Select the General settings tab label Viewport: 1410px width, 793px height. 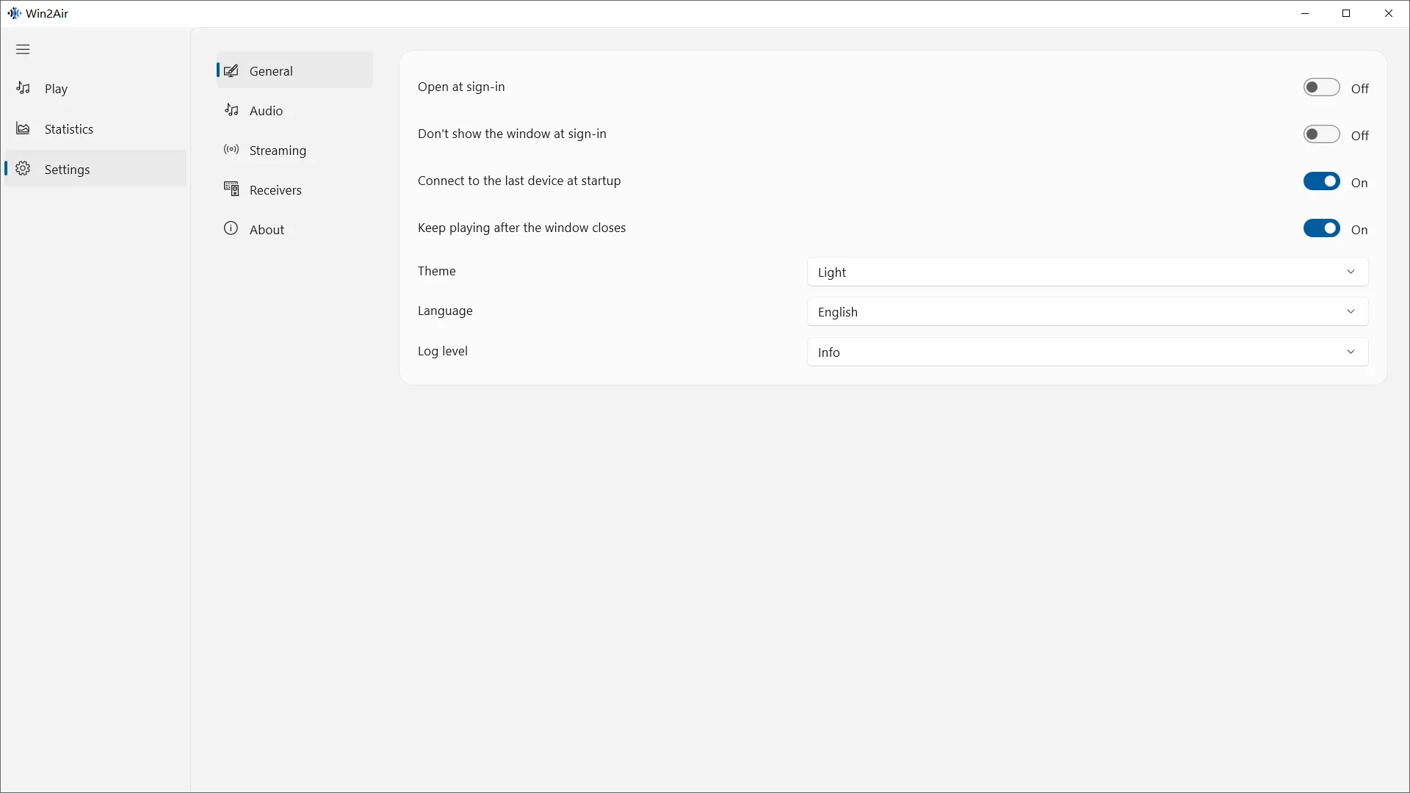click(x=271, y=71)
